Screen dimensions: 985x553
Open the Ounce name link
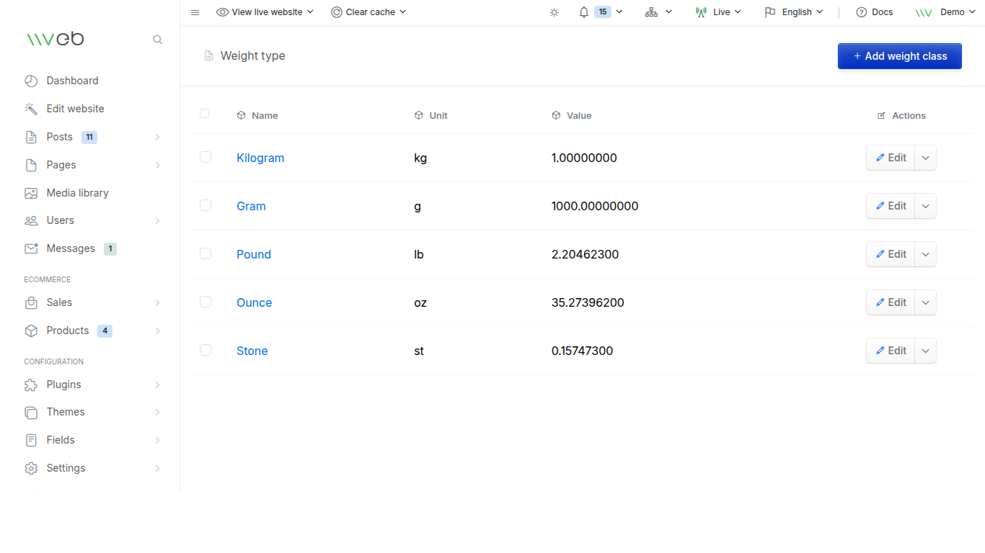[254, 302]
